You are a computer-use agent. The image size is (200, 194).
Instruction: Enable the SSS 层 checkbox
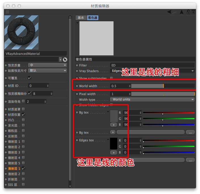(23, 184)
